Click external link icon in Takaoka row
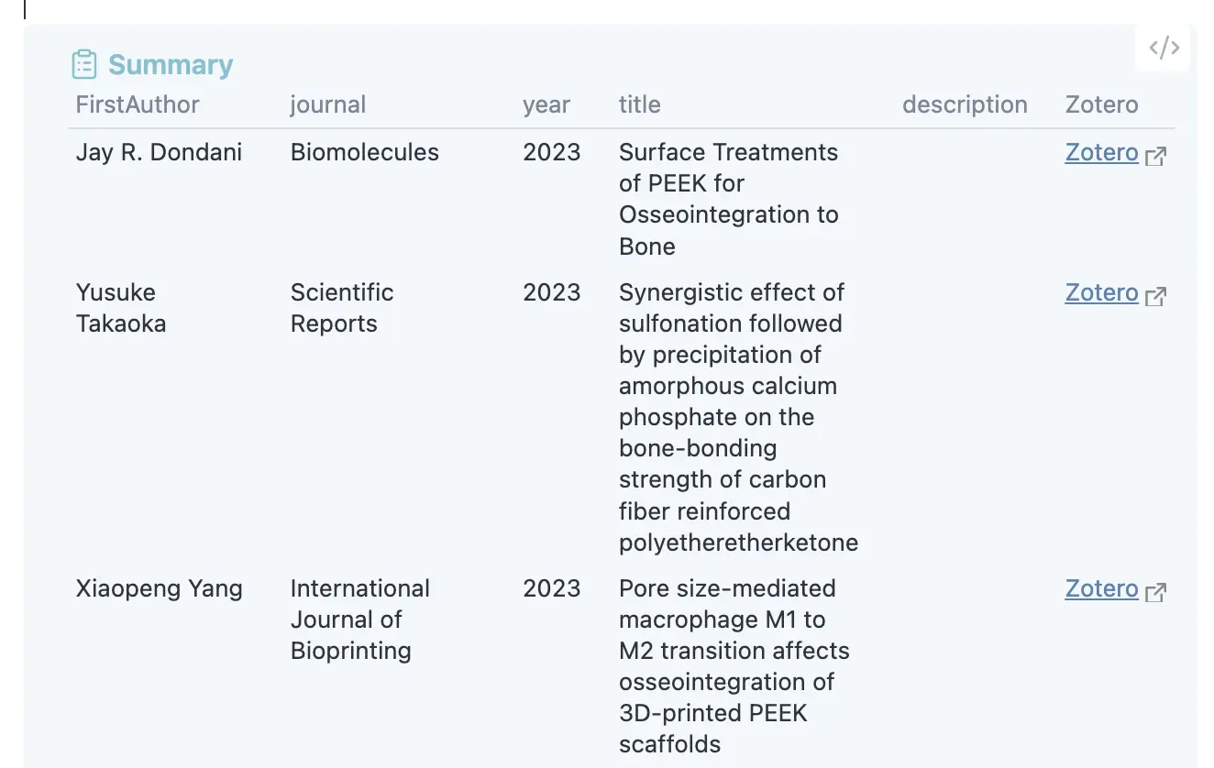Image resolution: width=1214 pixels, height=768 pixels. coord(1156,296)
